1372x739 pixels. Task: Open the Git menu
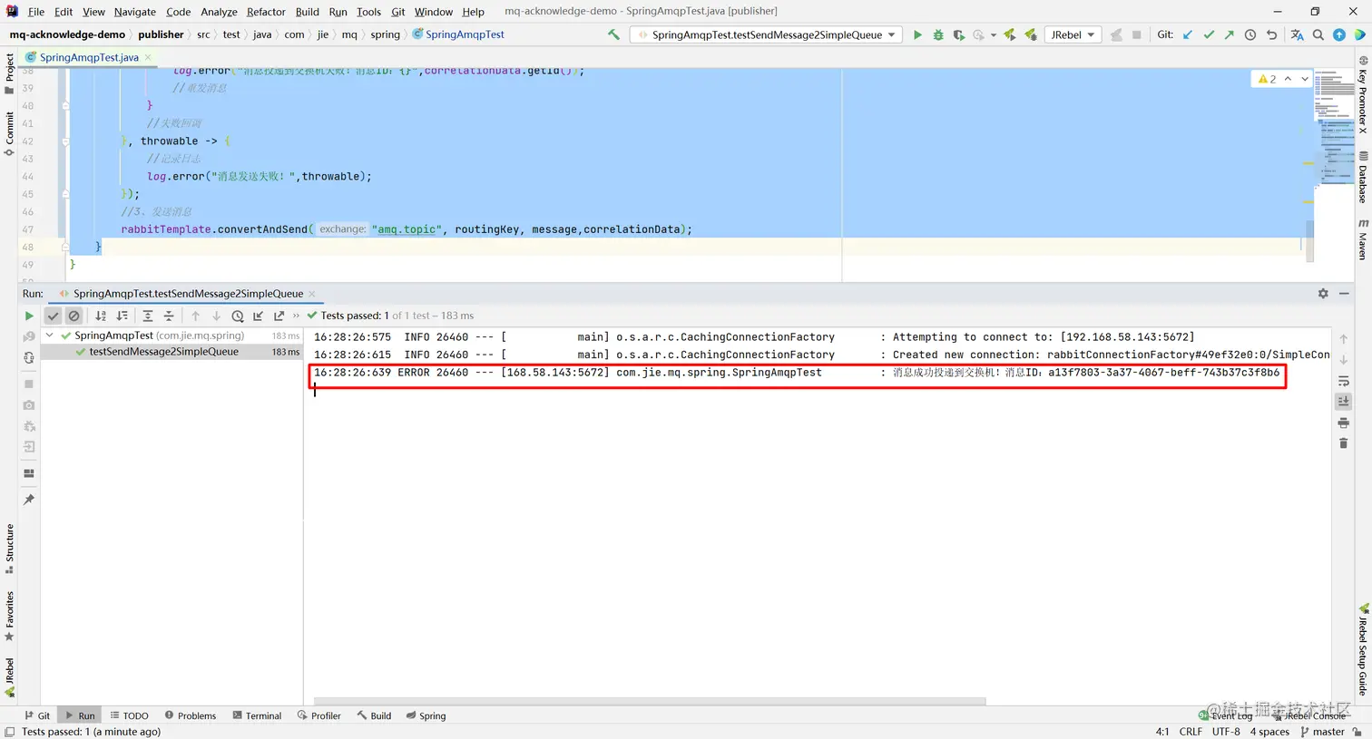point(398,12)
